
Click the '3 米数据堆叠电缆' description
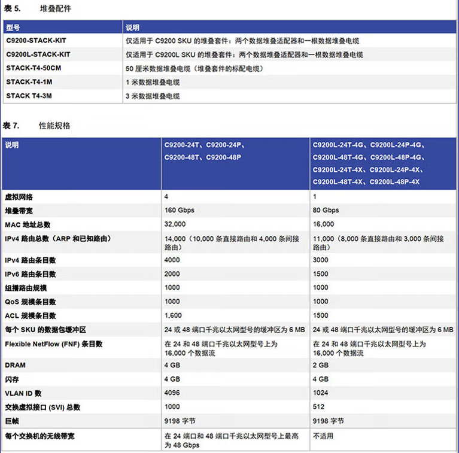[153, 96]
